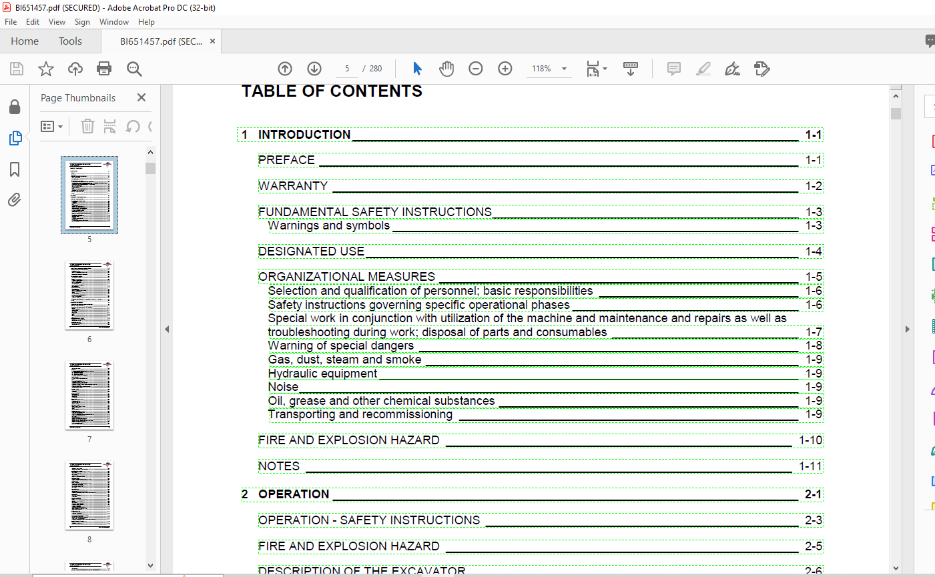
Task: Open the stamp/edit tool in toolbar
Action: (x=761, y=69)
